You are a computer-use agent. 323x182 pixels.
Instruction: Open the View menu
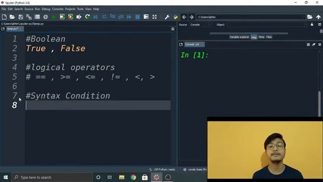pyautogui.click(x=88, y=9)
